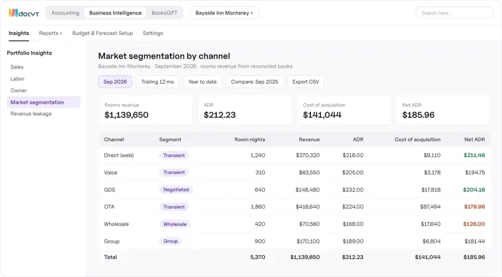Click Compare: Sep 2025
This screenshot has width=502, height=277.
click(254, 82)
